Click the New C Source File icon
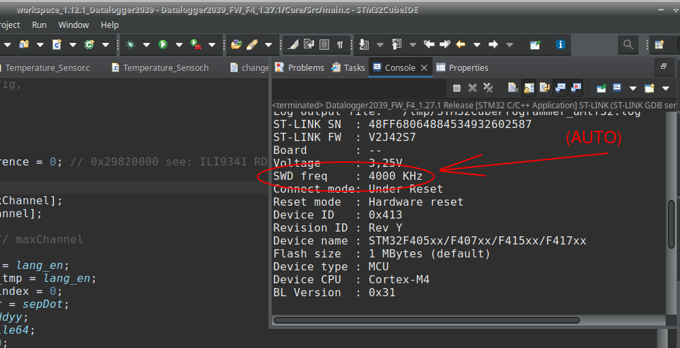This screenshot has width=680, height=348. click(57, 44)
